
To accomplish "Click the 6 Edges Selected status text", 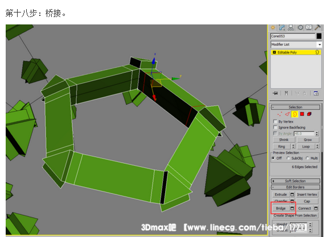I will (x=305, y=167).
